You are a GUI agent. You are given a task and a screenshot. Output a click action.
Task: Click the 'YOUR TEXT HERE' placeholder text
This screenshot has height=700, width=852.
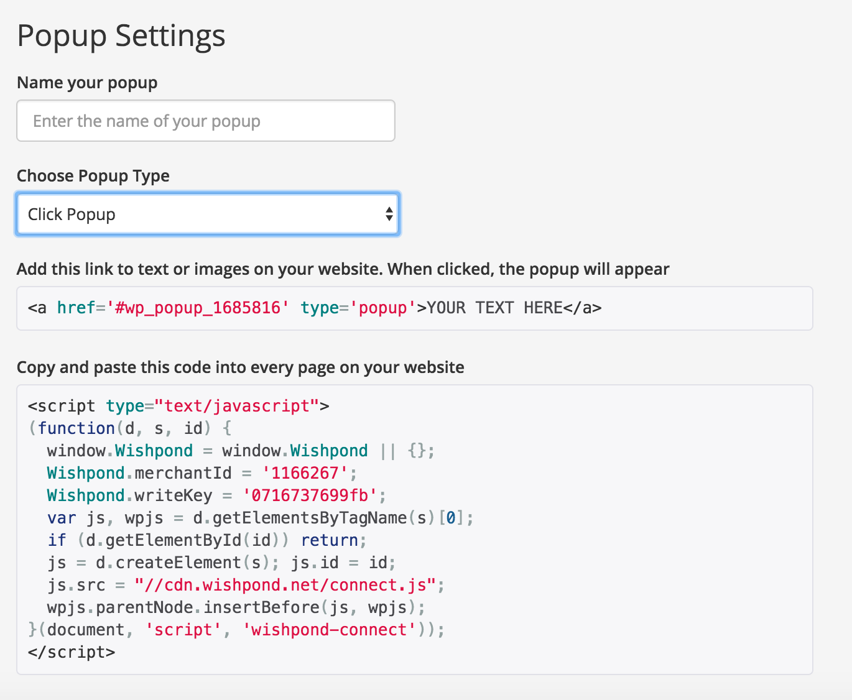[494, 308]
